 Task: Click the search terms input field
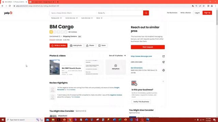[x=73, y=13]
